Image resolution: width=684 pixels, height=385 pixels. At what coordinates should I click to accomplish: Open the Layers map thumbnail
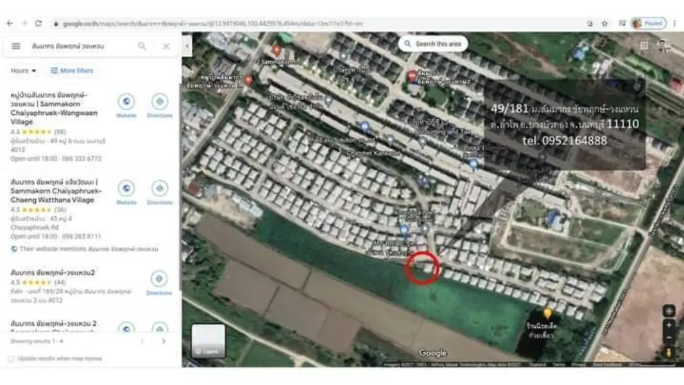[x=208, y=341]
